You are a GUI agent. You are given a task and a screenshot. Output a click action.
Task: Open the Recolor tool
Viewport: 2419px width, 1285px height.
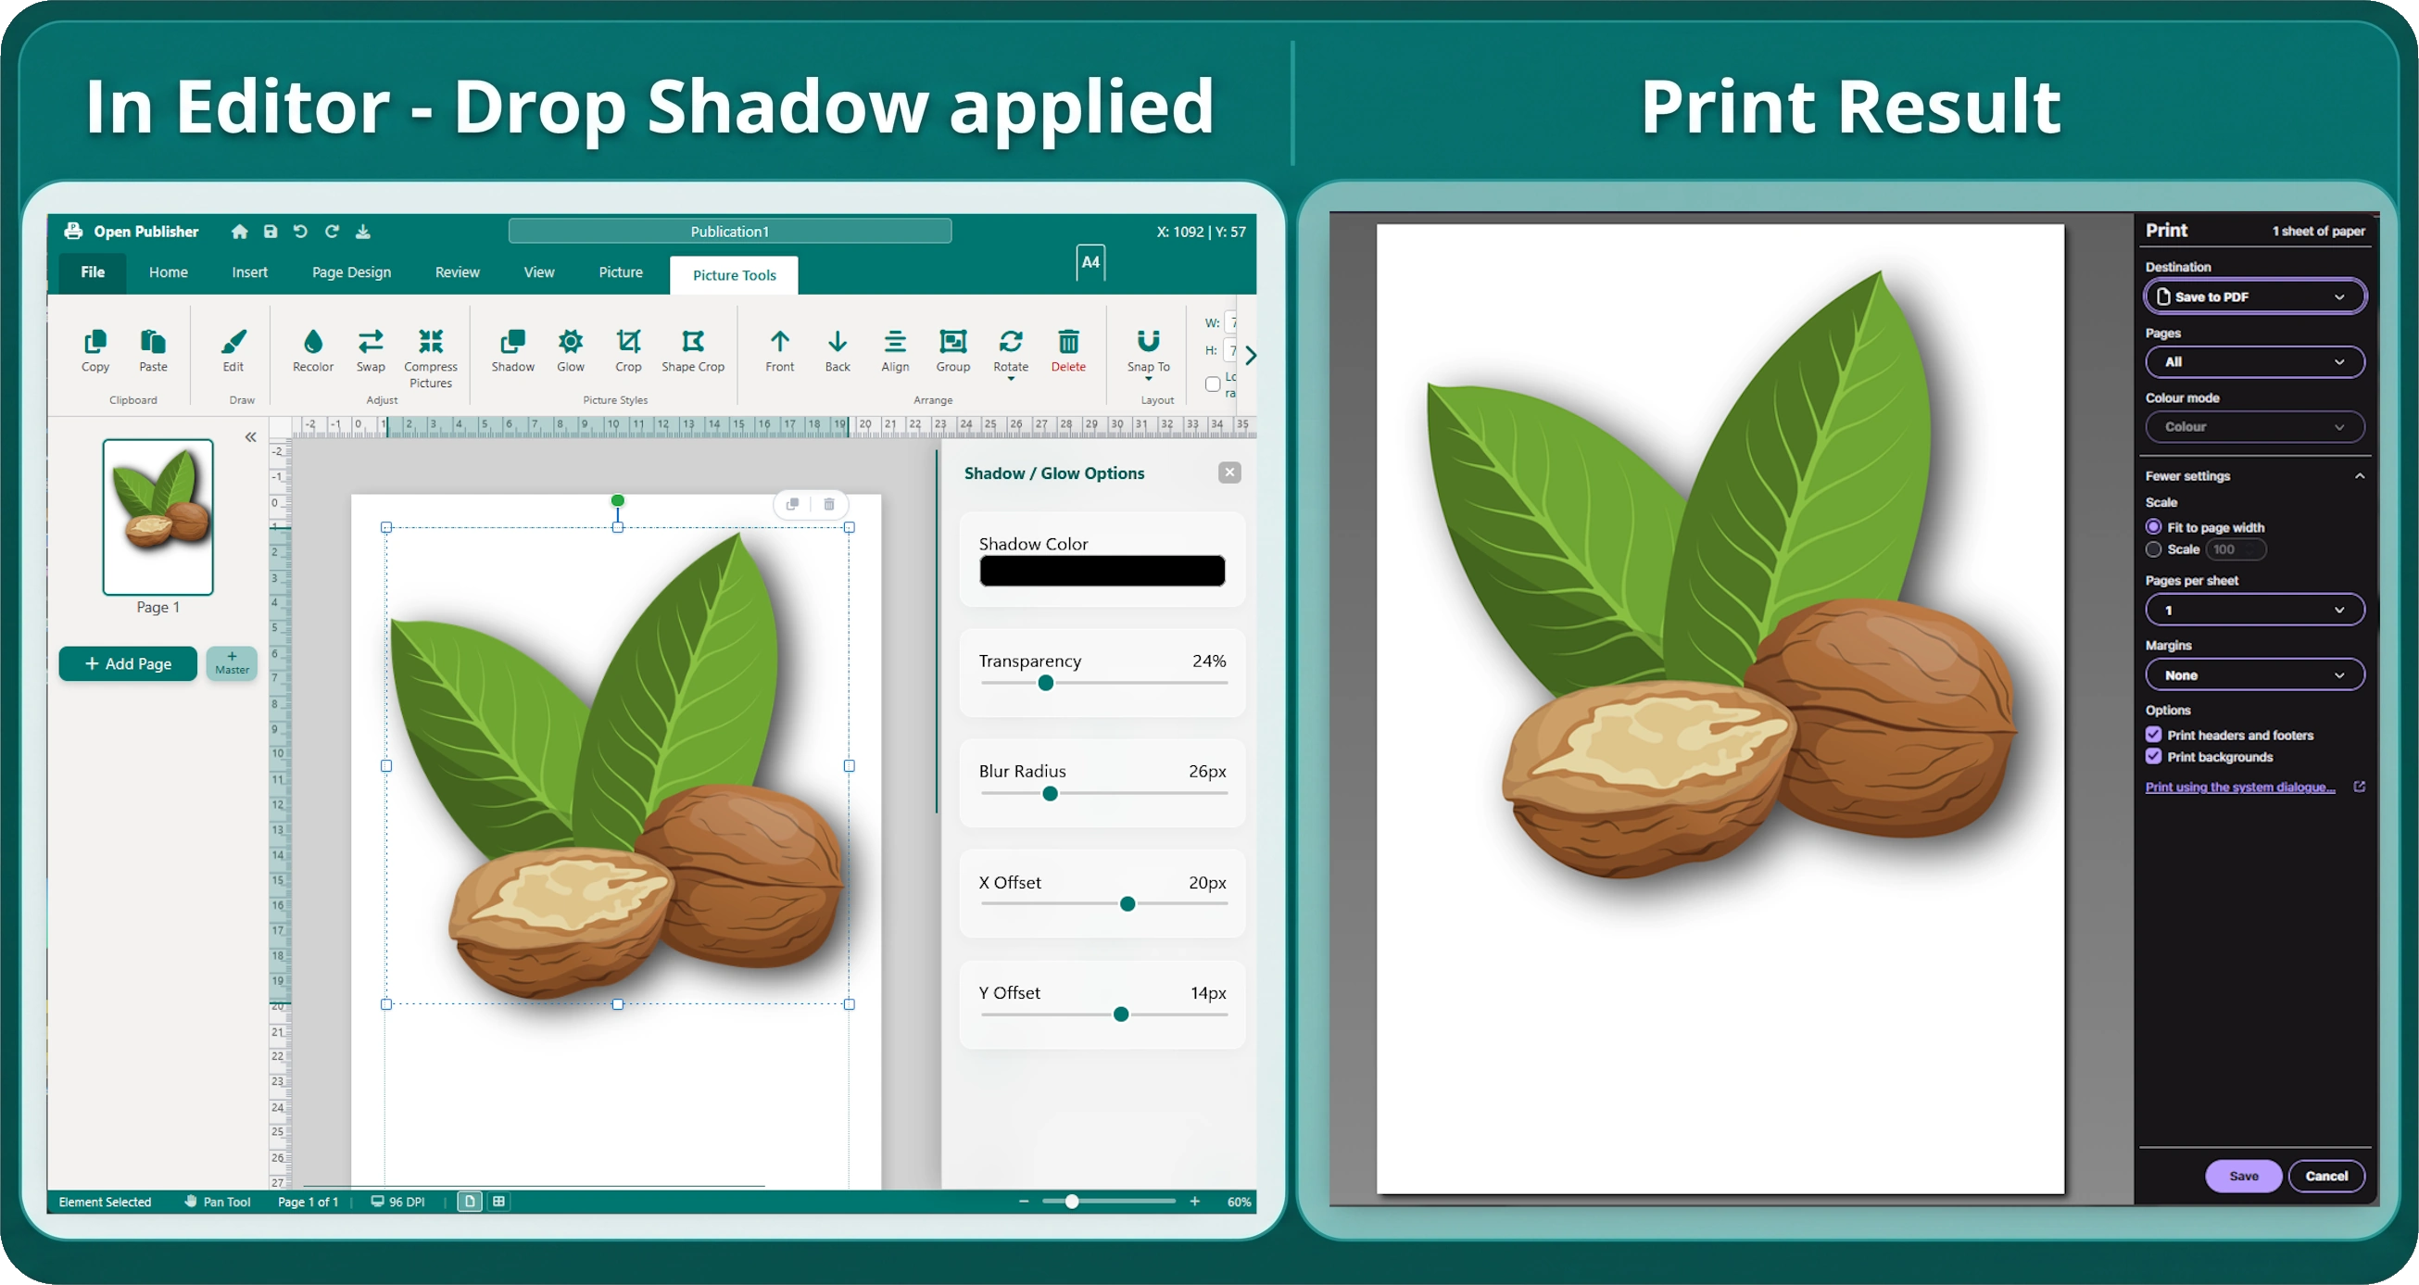pyautogui.click(x=313, y=341)
